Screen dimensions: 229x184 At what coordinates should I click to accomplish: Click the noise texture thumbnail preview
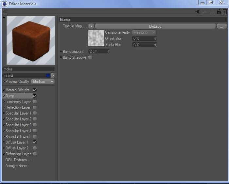(x=96, y=38)
